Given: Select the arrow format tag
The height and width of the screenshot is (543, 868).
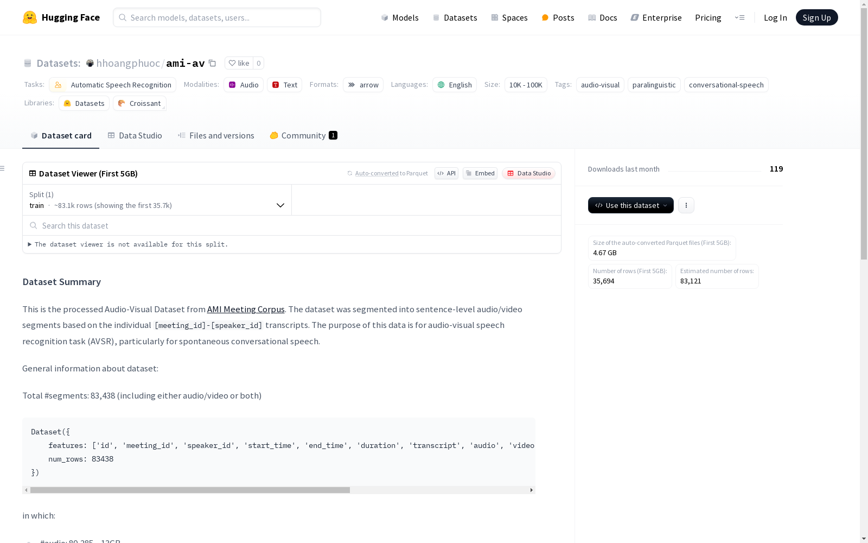Looking at the screenshot, I should (x=363, y=85).
